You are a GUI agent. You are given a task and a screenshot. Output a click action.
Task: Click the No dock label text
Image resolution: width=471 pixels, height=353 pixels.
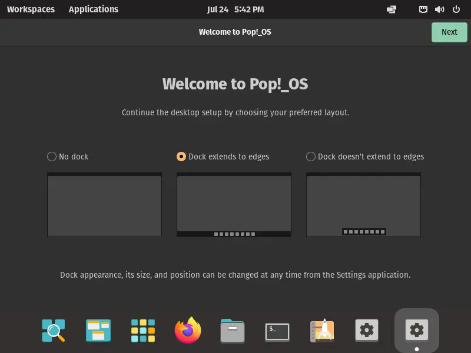(74, 156)
